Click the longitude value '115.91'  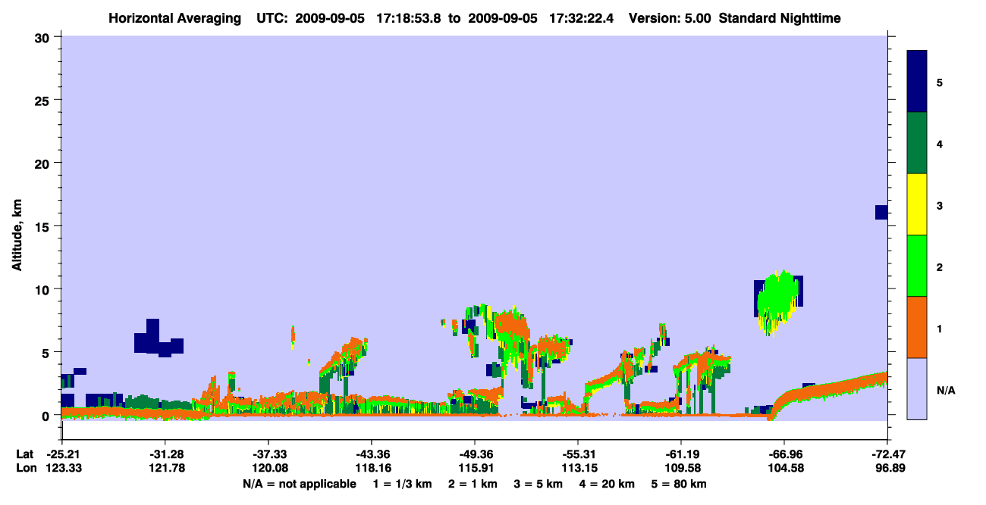(x=475, y=468)
